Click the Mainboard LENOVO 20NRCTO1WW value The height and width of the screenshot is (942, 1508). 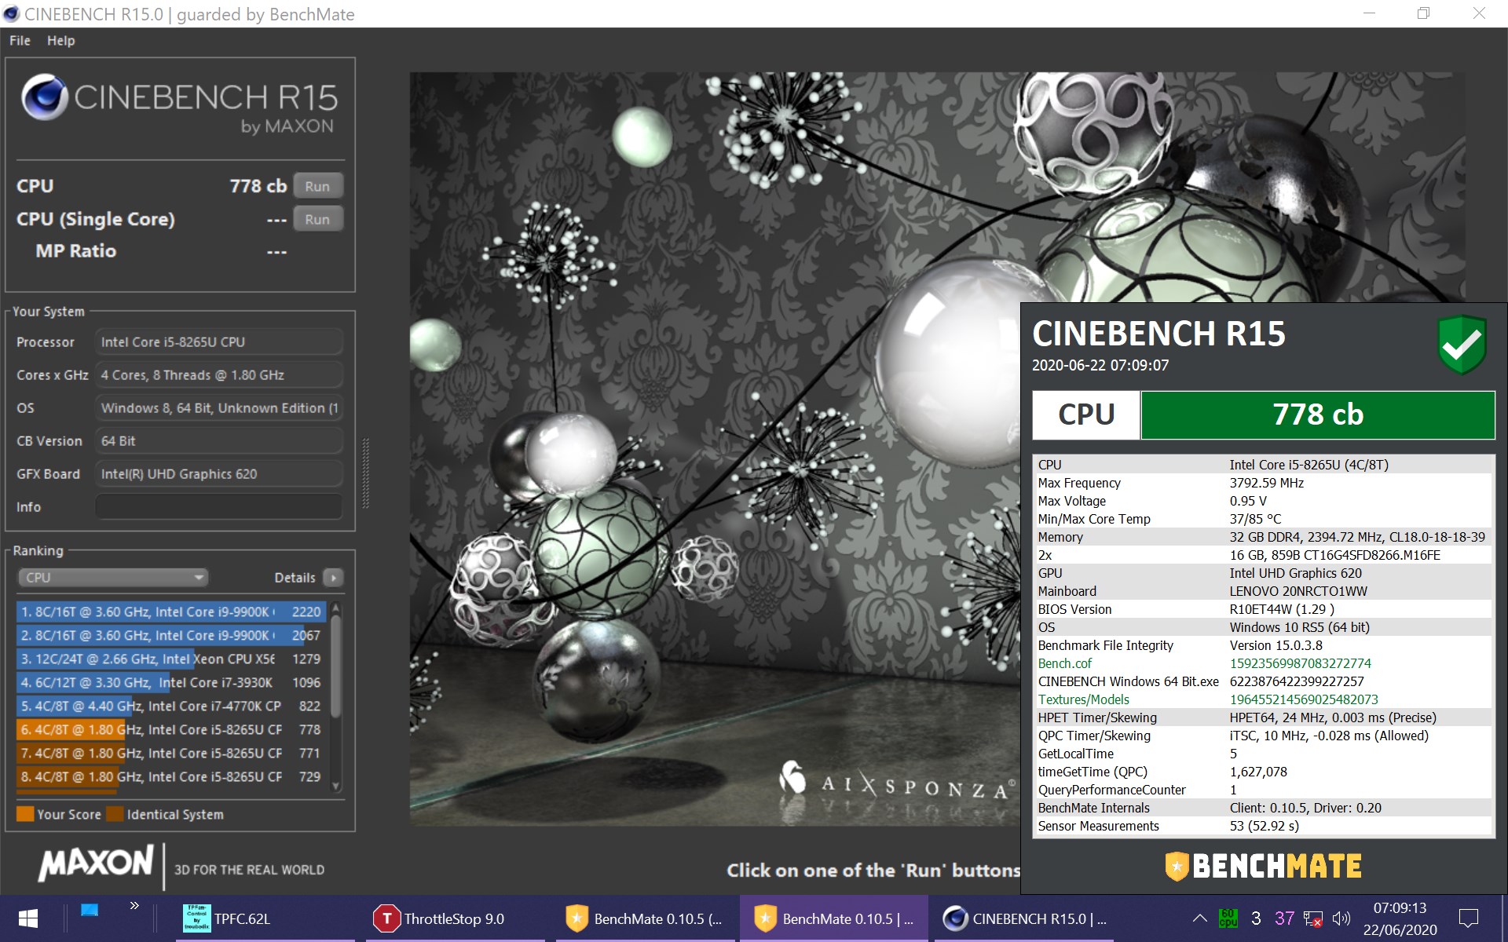click(x=1298, y=591)
